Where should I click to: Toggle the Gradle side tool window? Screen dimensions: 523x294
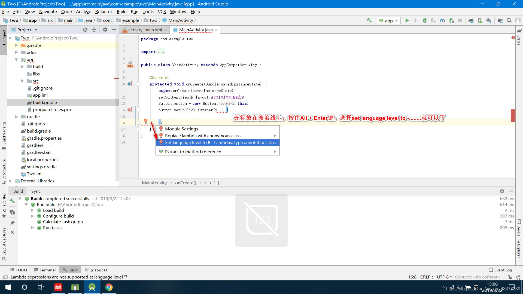coord(519,37)
